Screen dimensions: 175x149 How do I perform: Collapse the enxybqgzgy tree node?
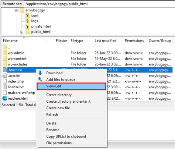16,11
